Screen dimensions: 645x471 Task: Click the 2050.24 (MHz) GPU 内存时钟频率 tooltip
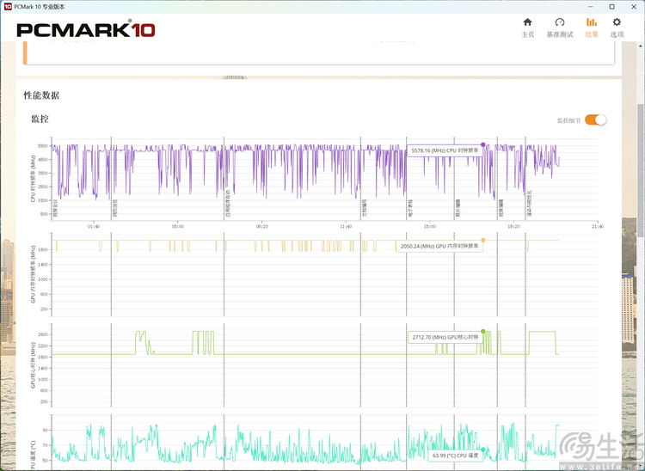(439, 246)
